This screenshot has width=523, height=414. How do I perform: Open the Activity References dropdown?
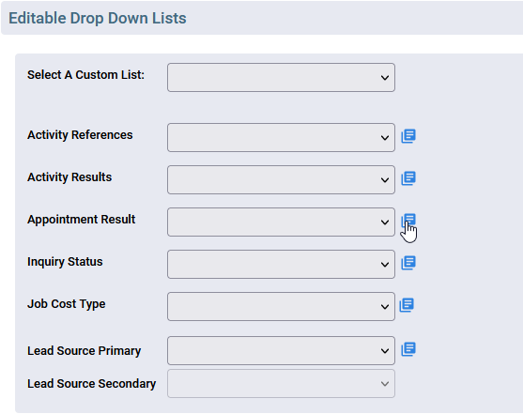[x=281, y=137]
